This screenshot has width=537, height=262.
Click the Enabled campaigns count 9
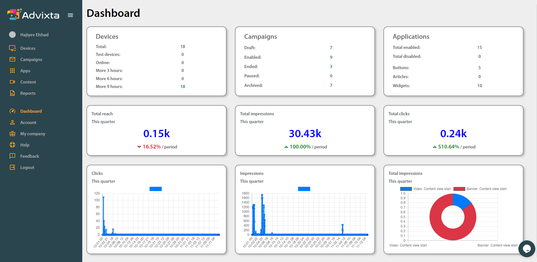coord(331,57)
